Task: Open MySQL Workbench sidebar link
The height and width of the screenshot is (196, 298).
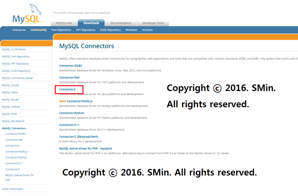Action: click(x=13, y=121)
